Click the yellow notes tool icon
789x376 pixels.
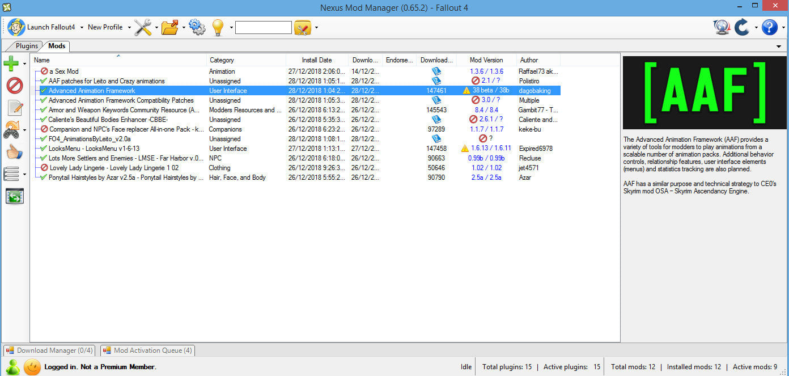click(x=303, y=27)
